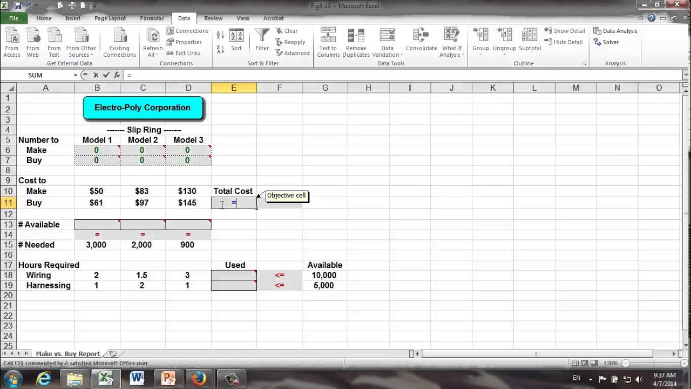Click the Data Validation icon
Image resolution: width=691 pixels, height=389 pixels.
(x=387, y=35)
